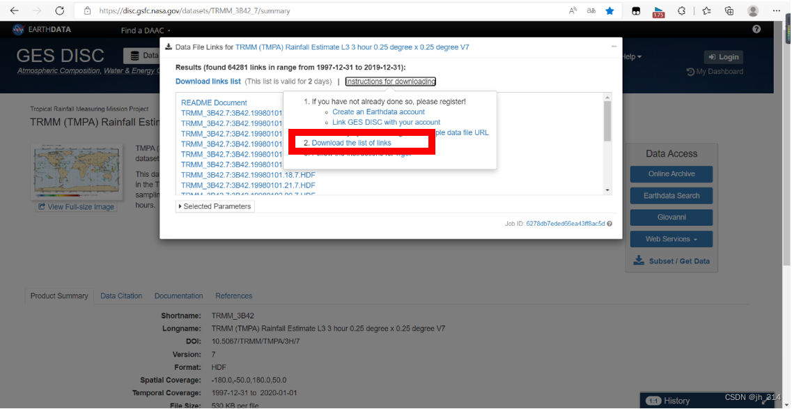Reload the page with the refresh icon
Viewport: 792px width, 409px height.
coord(60,10)
